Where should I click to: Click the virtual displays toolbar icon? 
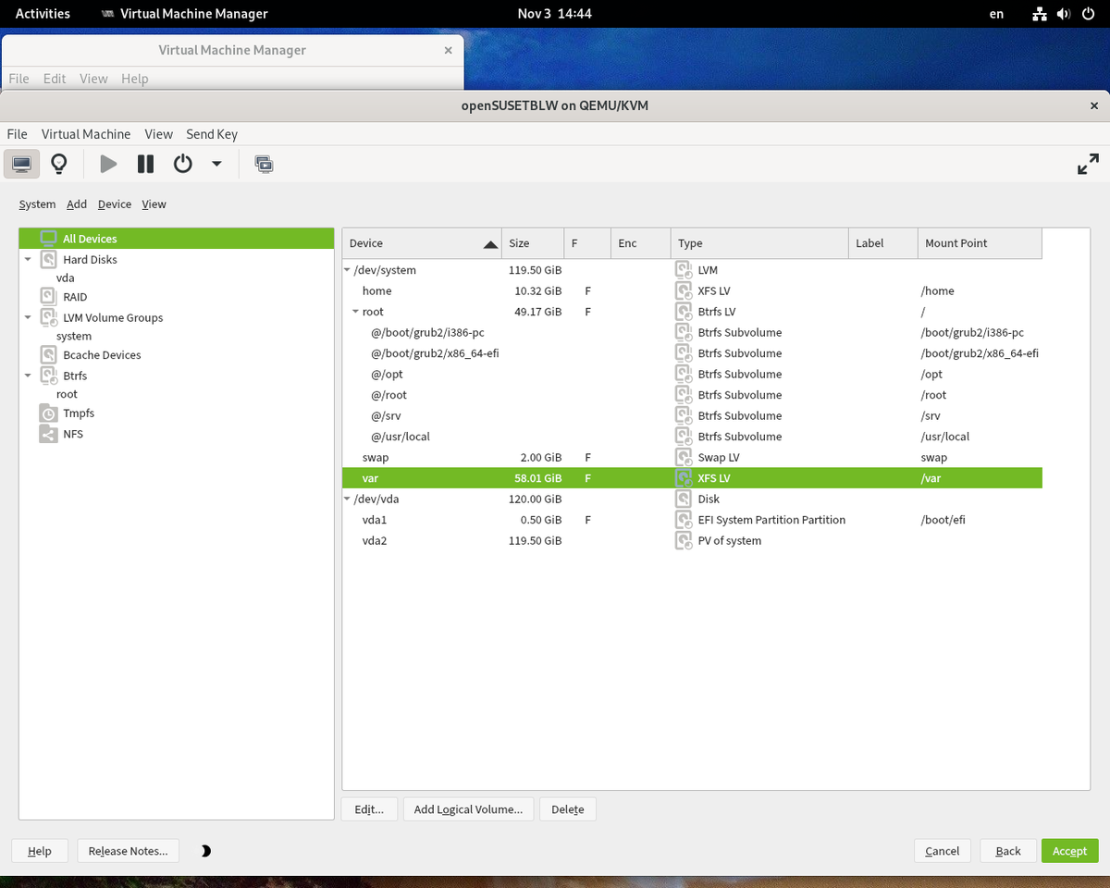[264, 164]
